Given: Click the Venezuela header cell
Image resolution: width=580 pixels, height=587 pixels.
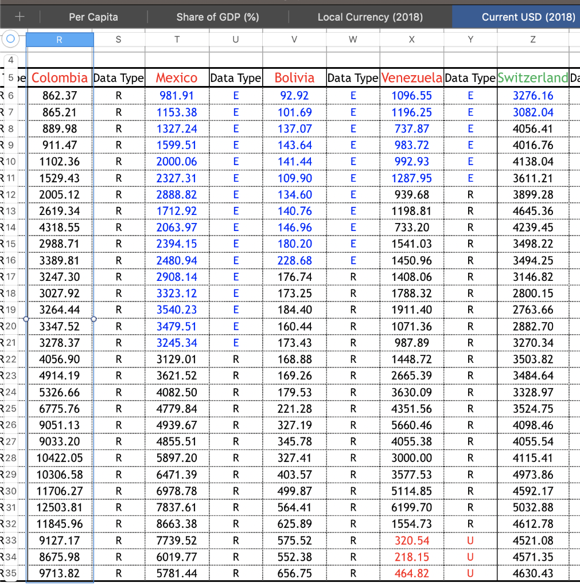Looking at the screenshot, I should pyautogui.click(x=411, y=78).
